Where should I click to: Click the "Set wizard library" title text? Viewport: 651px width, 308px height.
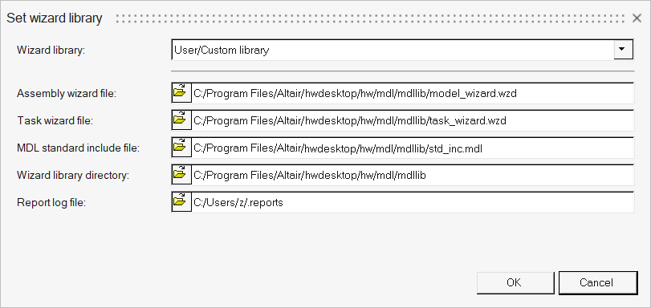pyautogui.click(x=55, y=18)
